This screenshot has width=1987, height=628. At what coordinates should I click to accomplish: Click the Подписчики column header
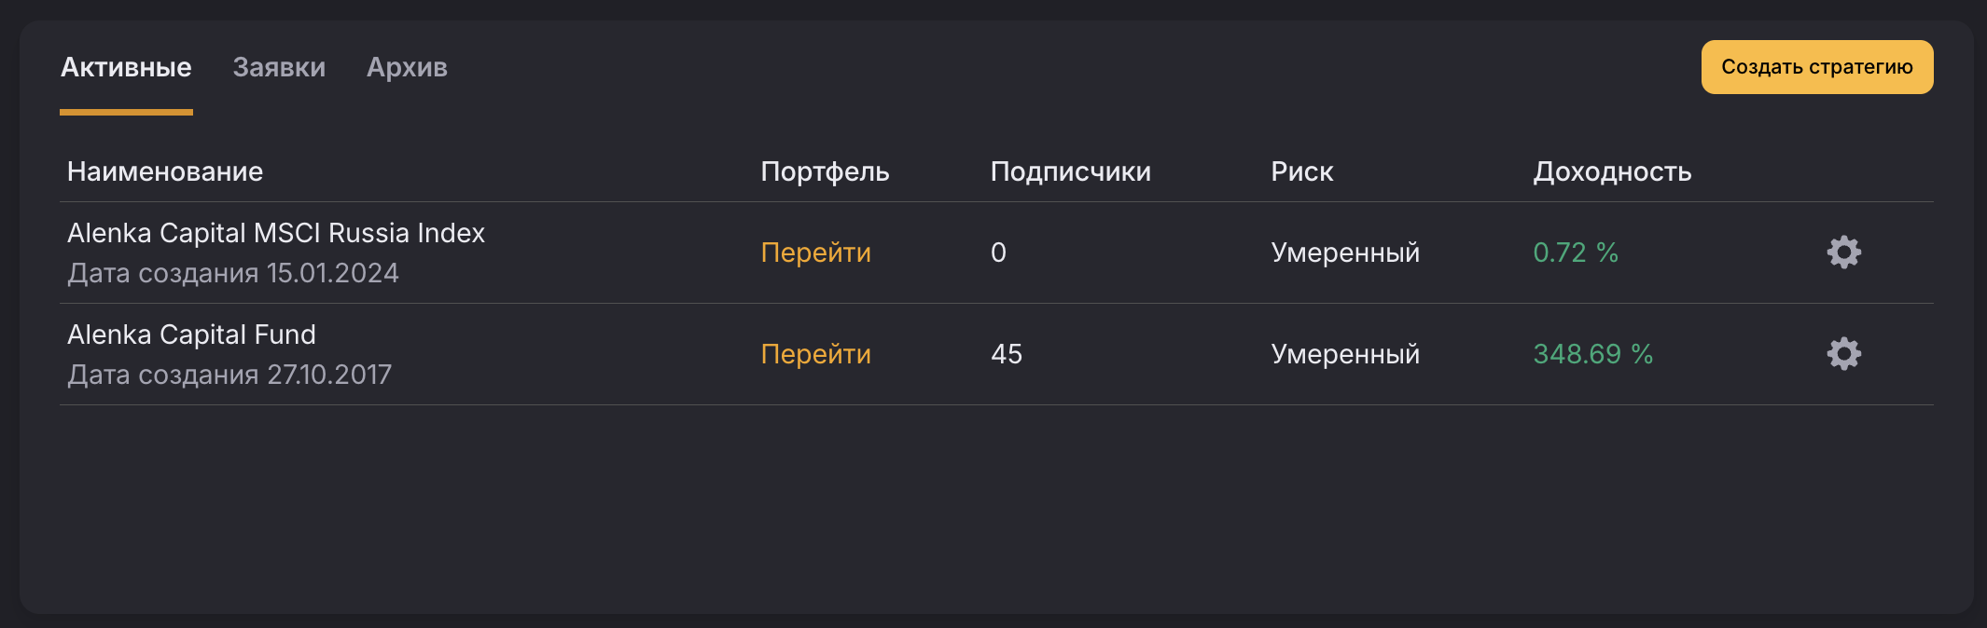(x=1071, y=171)
